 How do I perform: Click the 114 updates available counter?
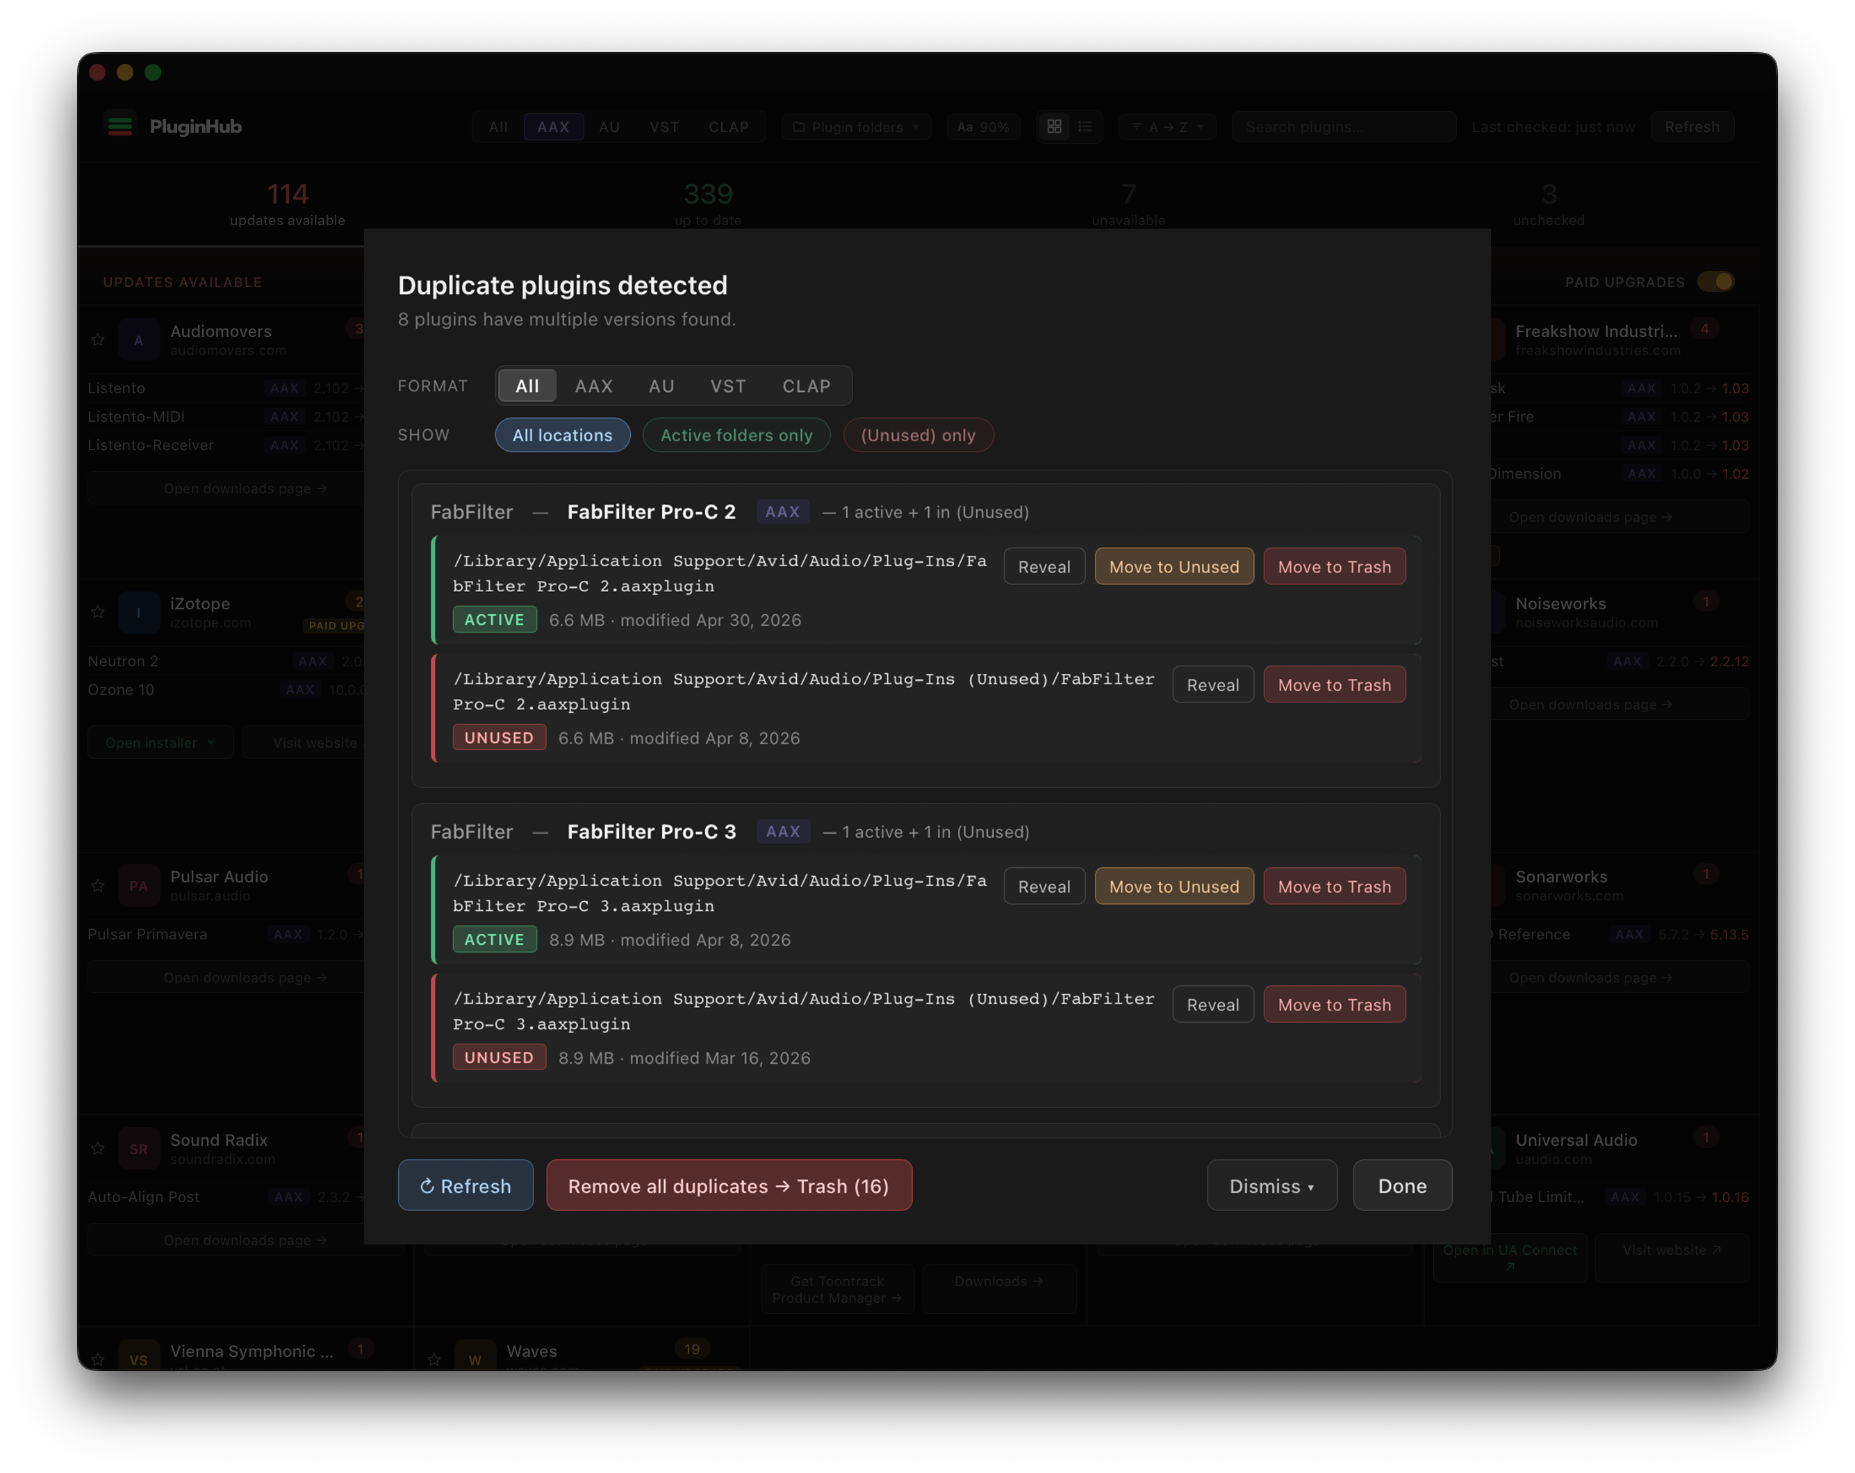(x=288, y=203)
